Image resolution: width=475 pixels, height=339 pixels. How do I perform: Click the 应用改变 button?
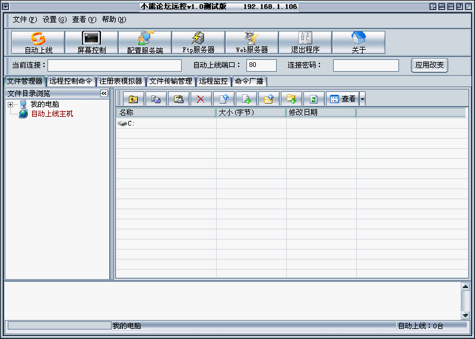(x=429, y=65)
